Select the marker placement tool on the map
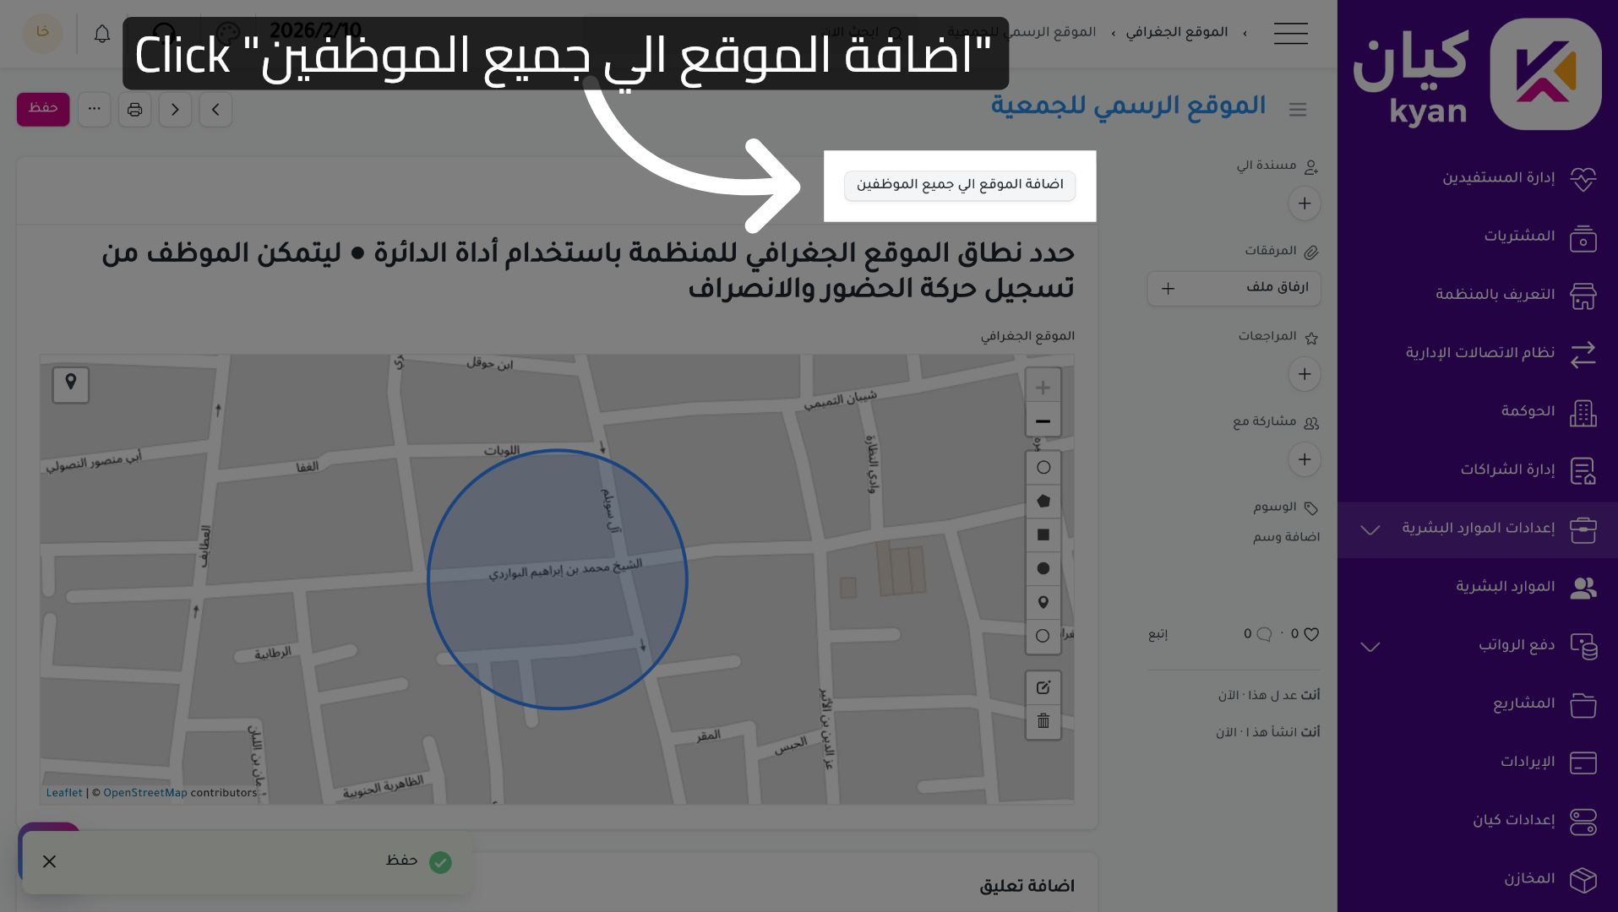The height and width of the screenshot is (912, 1618). 1043,603
